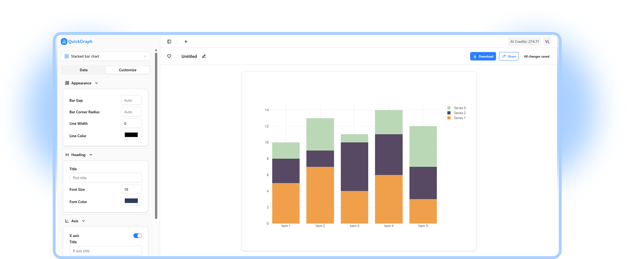The width and height of the screenshot is (627, 259).
Task: Click the back arrow icon
Action: click(186, 41)
